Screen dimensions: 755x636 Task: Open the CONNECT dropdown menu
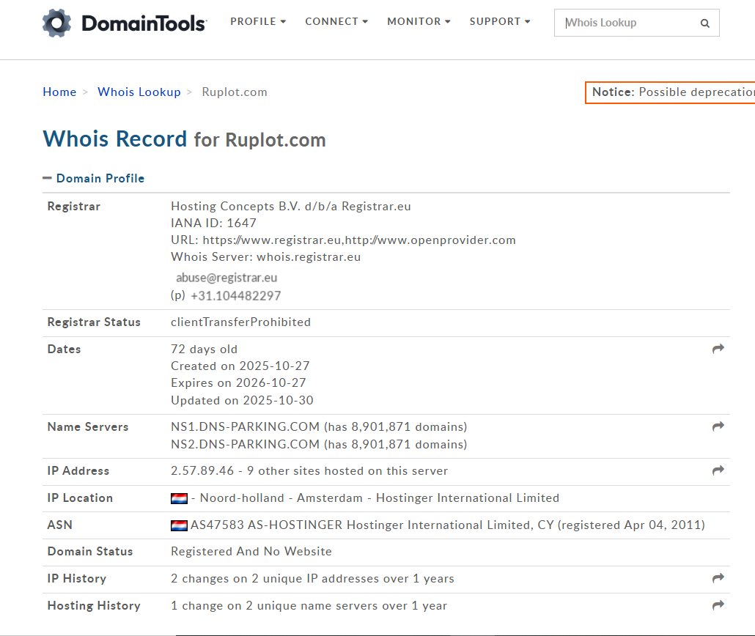click(x=336, y=21)
